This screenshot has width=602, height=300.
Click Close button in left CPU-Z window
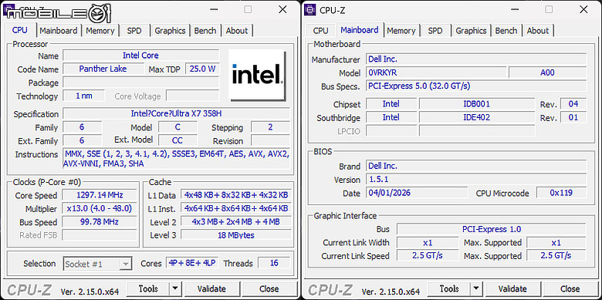(x=269, y=288)
